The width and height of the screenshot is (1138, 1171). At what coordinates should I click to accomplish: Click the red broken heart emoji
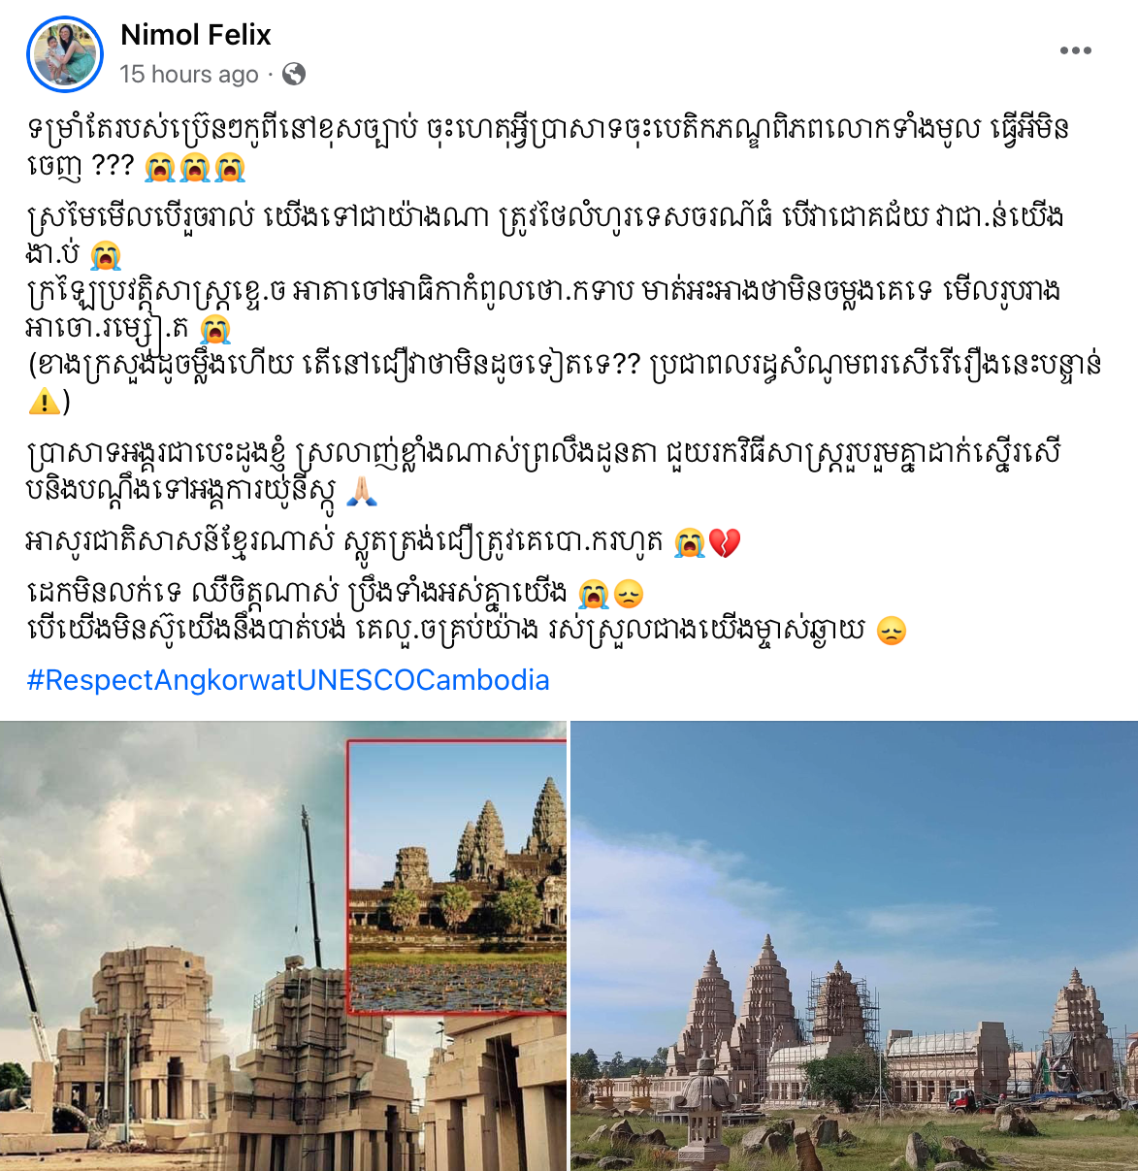[725, 542]
